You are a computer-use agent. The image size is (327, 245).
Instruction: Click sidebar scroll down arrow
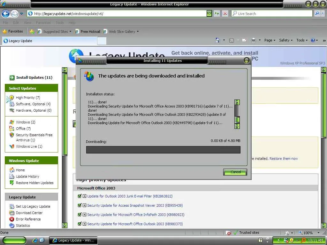pyautogui.click(x=65, y=225)
